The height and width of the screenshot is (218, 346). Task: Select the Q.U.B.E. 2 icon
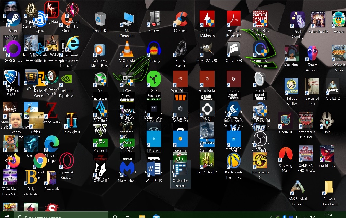pos(333,87)
